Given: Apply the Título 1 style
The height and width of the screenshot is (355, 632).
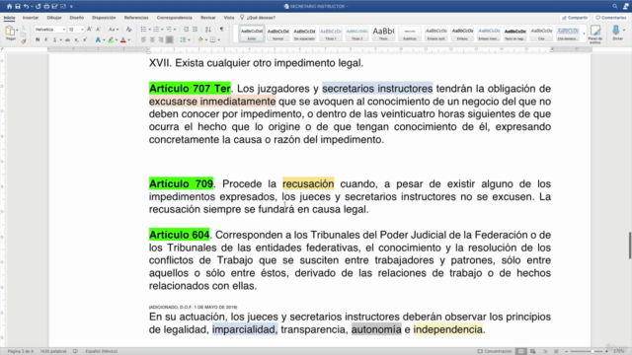Looking at the screenshot, I should point(331,34).
